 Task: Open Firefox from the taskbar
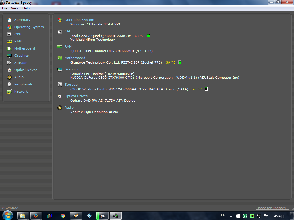click(35, 216)
